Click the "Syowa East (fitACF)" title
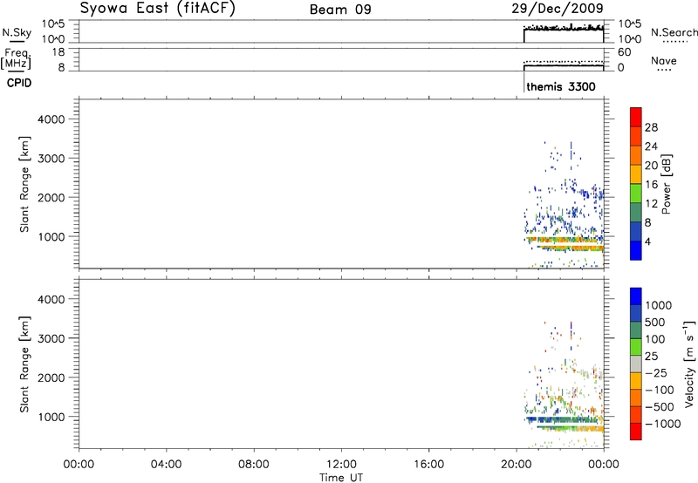Image resolution: width=698 pixels, height=483 pixels. (x=157, y=8)
